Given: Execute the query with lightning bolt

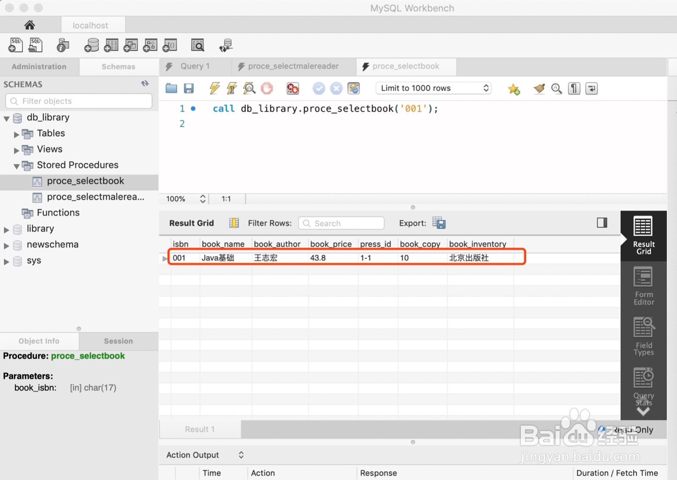Looking at the screenshot, I should coord(215,88).
